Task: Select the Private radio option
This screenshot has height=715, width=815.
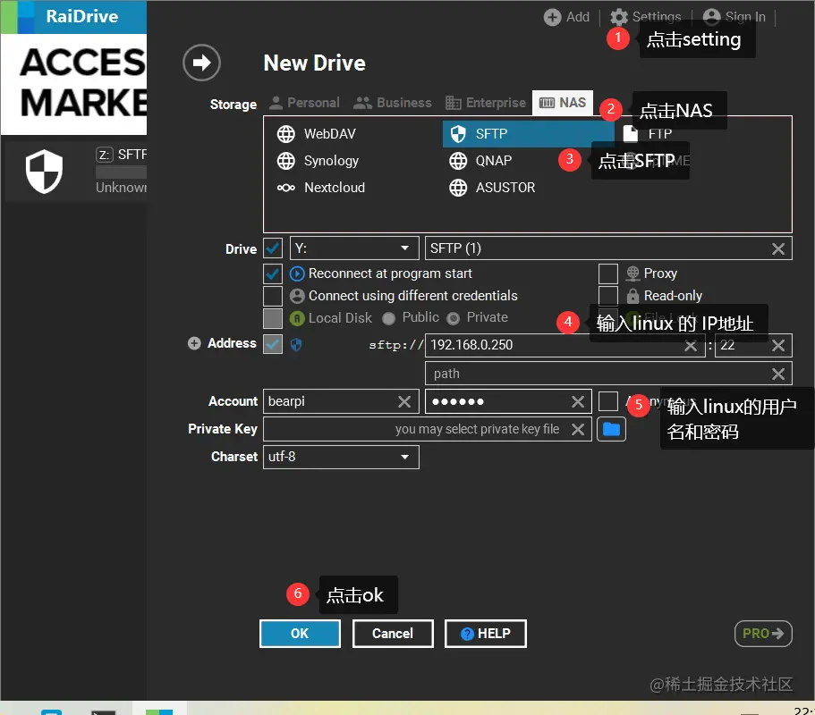Action: tap(454, 318)
